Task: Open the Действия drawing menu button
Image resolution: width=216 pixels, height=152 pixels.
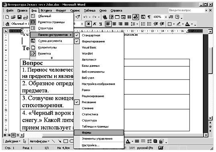Action: pyautogui.click(x=13, y=141)
